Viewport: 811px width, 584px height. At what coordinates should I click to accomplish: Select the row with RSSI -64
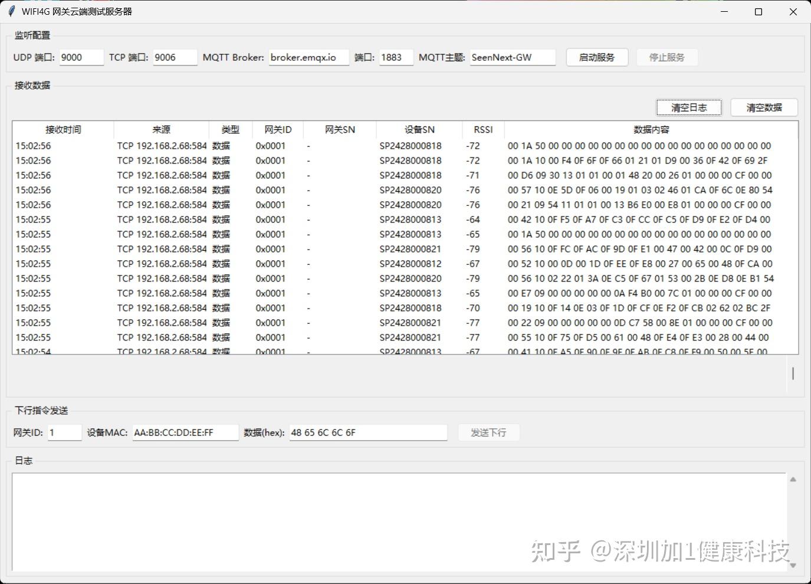[405, 219]
